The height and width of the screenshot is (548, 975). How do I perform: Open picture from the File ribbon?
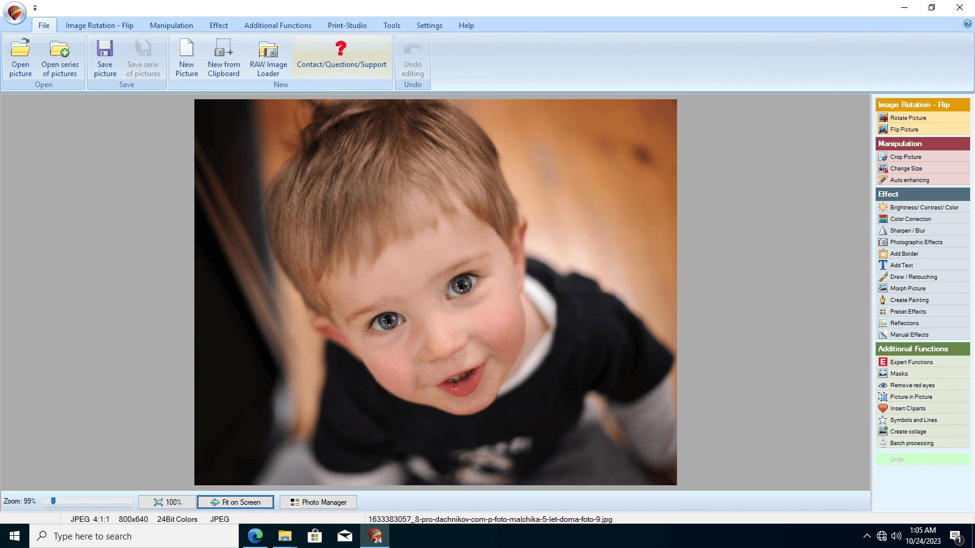pos(20,58)
